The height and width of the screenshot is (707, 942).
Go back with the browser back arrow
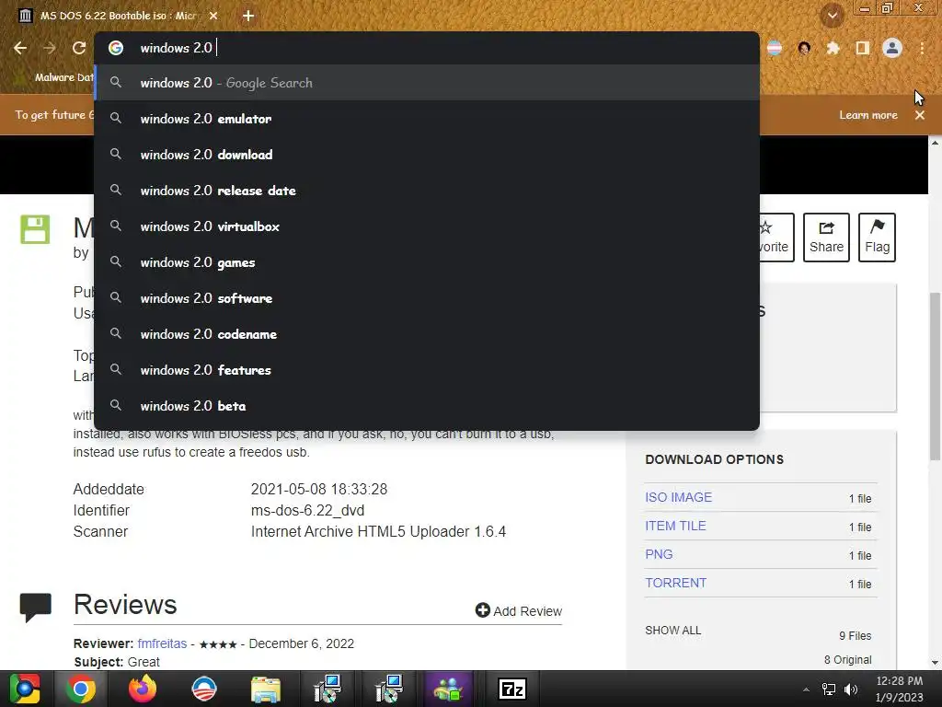click(x=20, y=48)
